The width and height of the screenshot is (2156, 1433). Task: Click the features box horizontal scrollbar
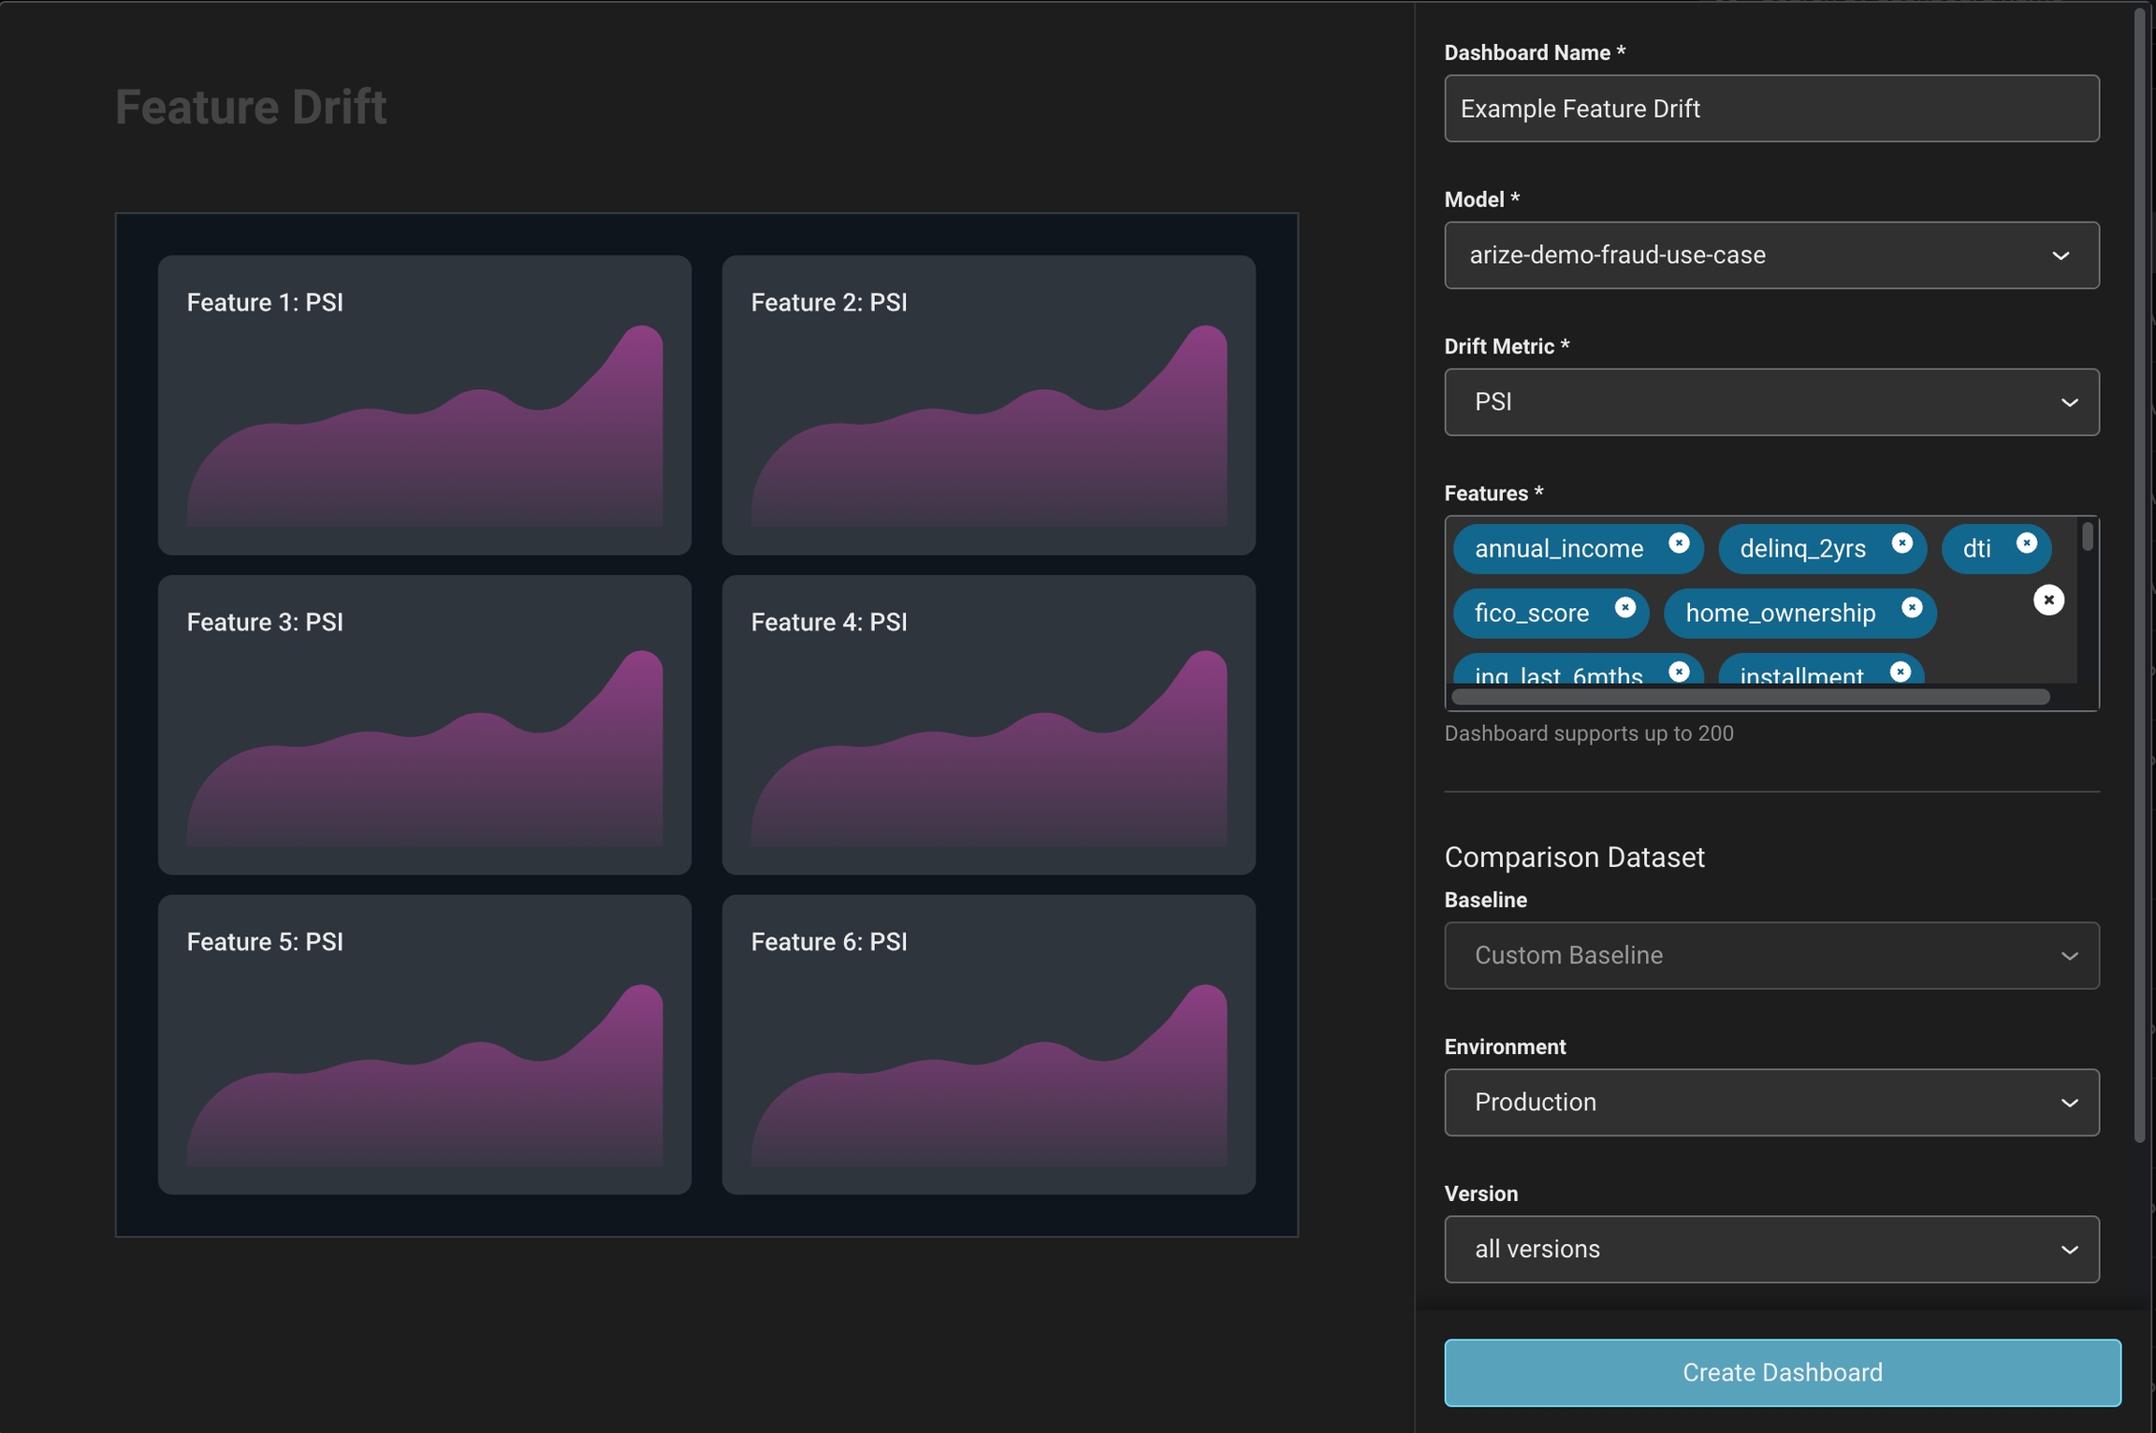tap(1750, 697)
